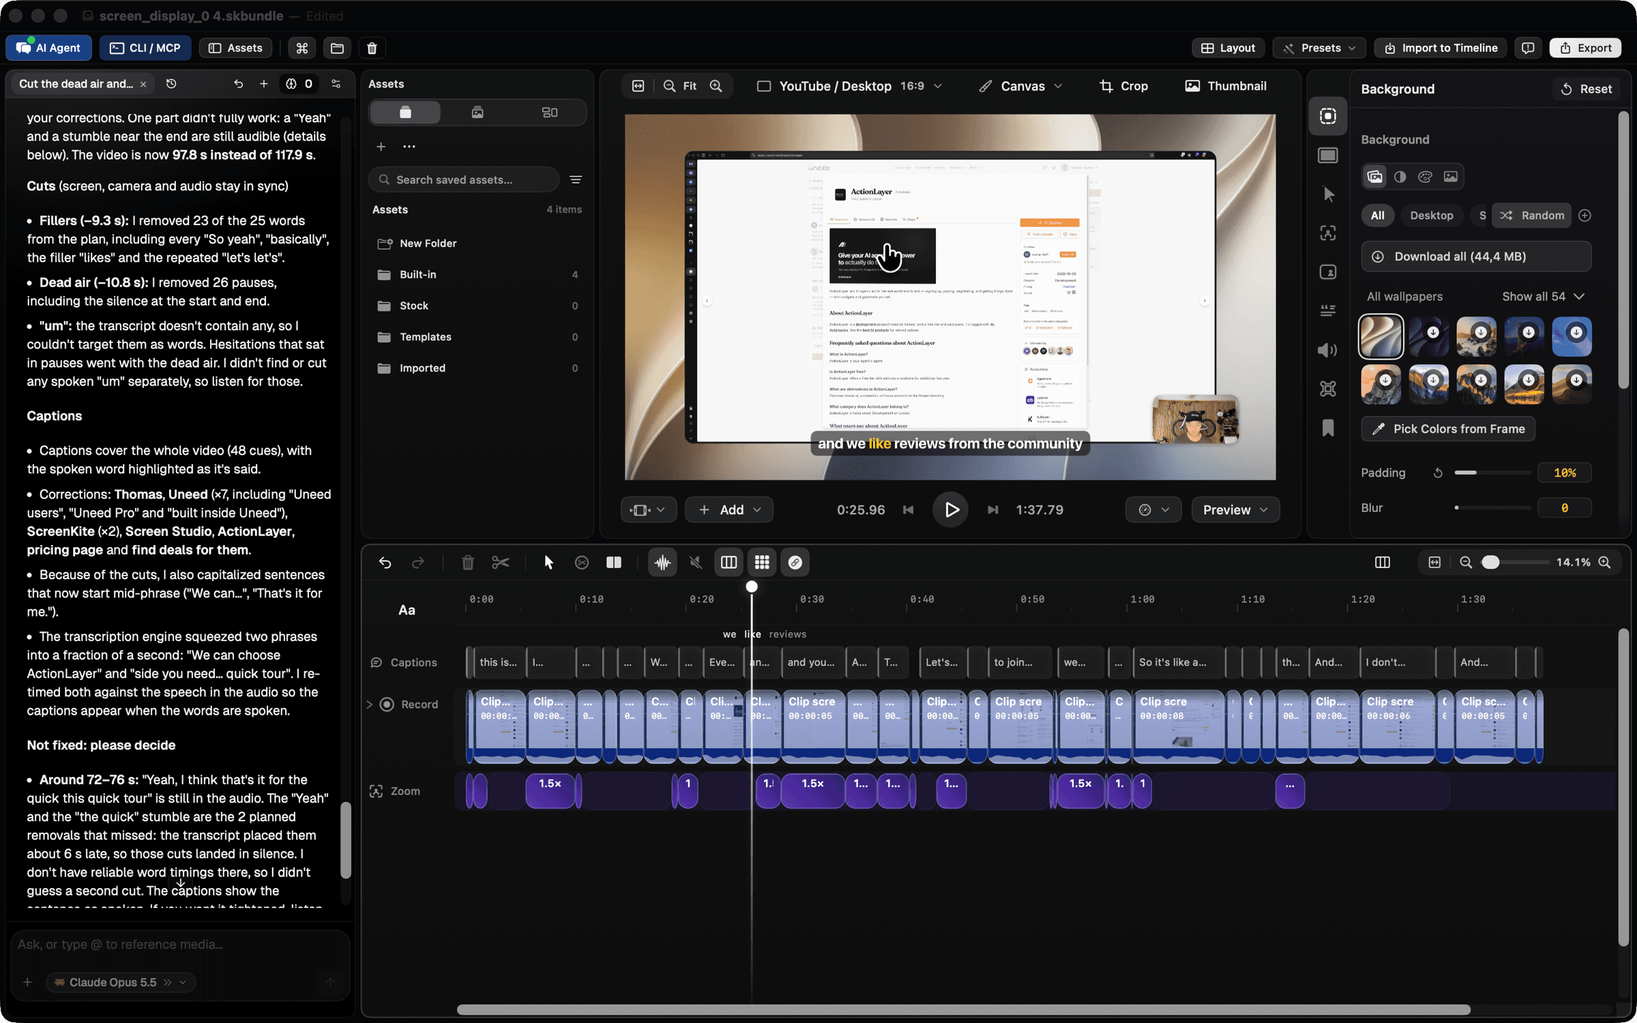Toggle the grid snapping button in timeline toolbar
The height and width of the screenshot is (1023, 1637).
tap(762, 562)
